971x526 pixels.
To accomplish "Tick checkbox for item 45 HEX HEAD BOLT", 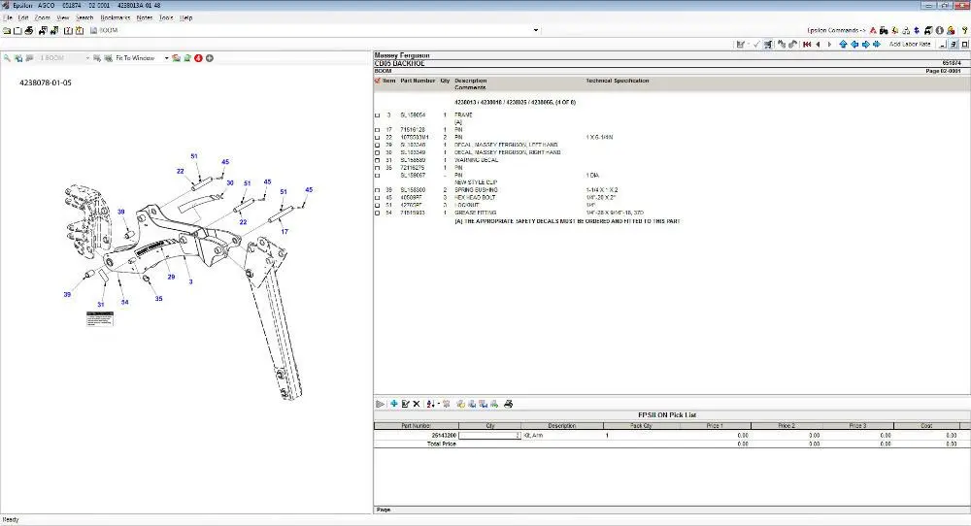I will 377,198.
